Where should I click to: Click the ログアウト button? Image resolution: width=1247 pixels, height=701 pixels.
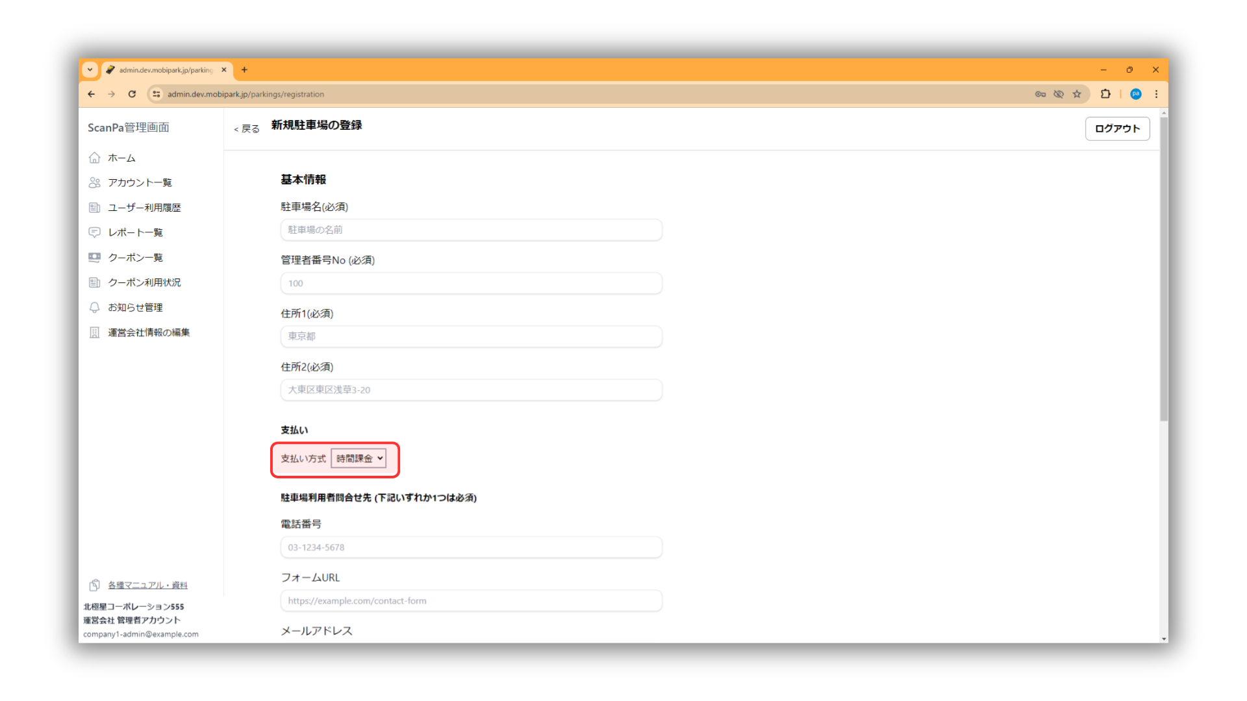point(1117,129)
